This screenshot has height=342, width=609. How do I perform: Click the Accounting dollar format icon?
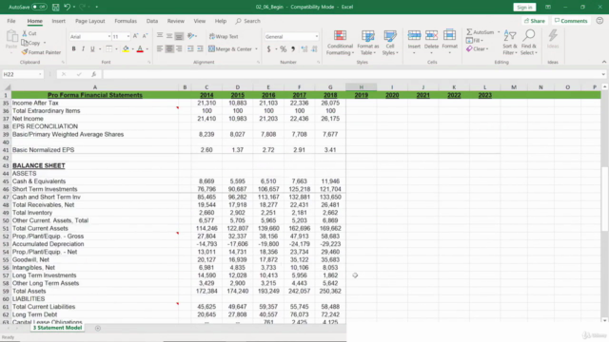(x=268, y=49)
